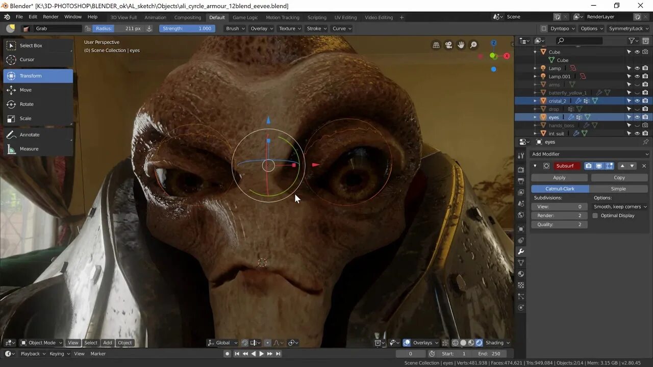Open the Keying menu in timeline

click(59, 354)
